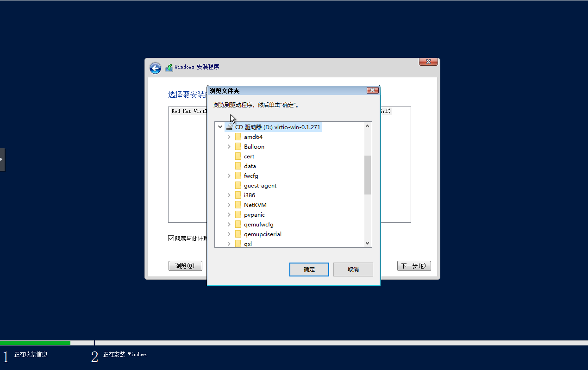Click the fwcfg folder icon

238,176
